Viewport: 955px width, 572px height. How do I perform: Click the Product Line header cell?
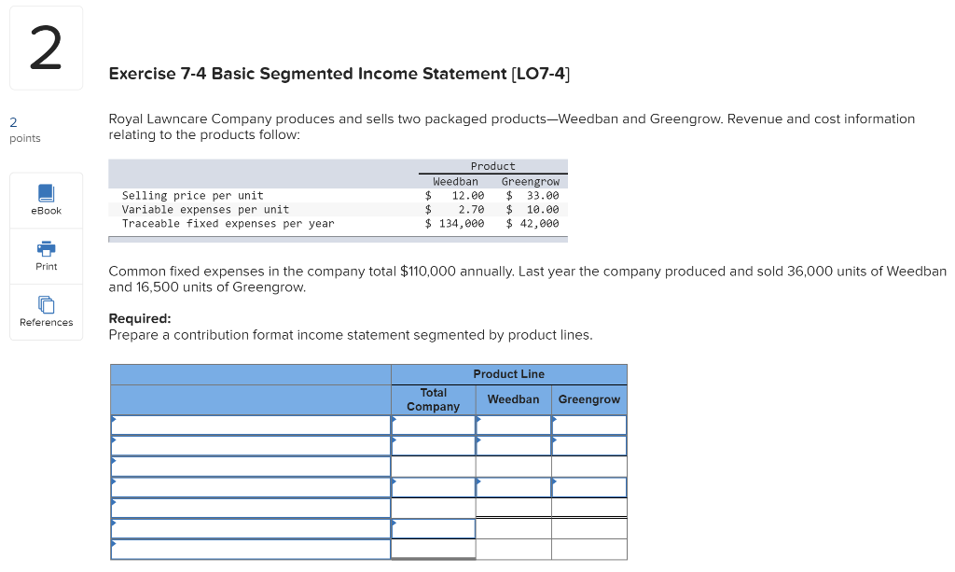[x=508, y=373]
